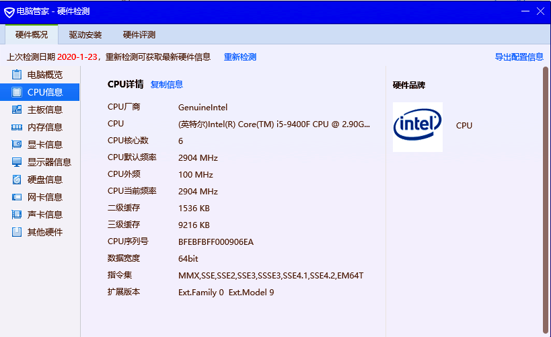The height and width of the screenshot is (337, 551).
Task: Click the CPU信息 sidebar icon
Action: 17,92
